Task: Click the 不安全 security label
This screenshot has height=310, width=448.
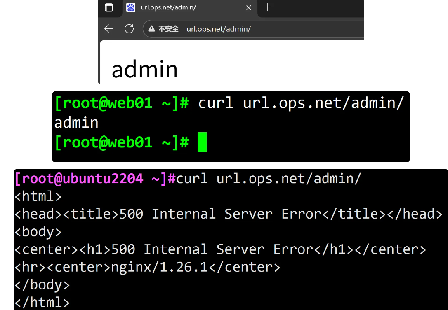Action: [168, 29]
